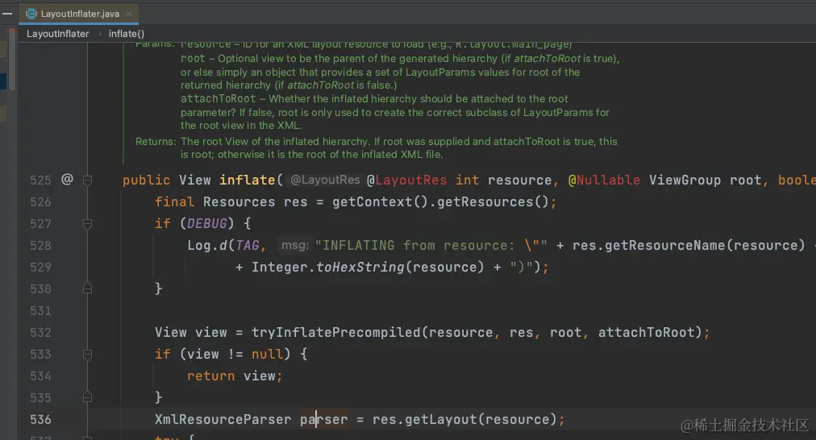Collapse the inflate method fold at line 525
Screen dimensions: 816x440
[87, 181]
